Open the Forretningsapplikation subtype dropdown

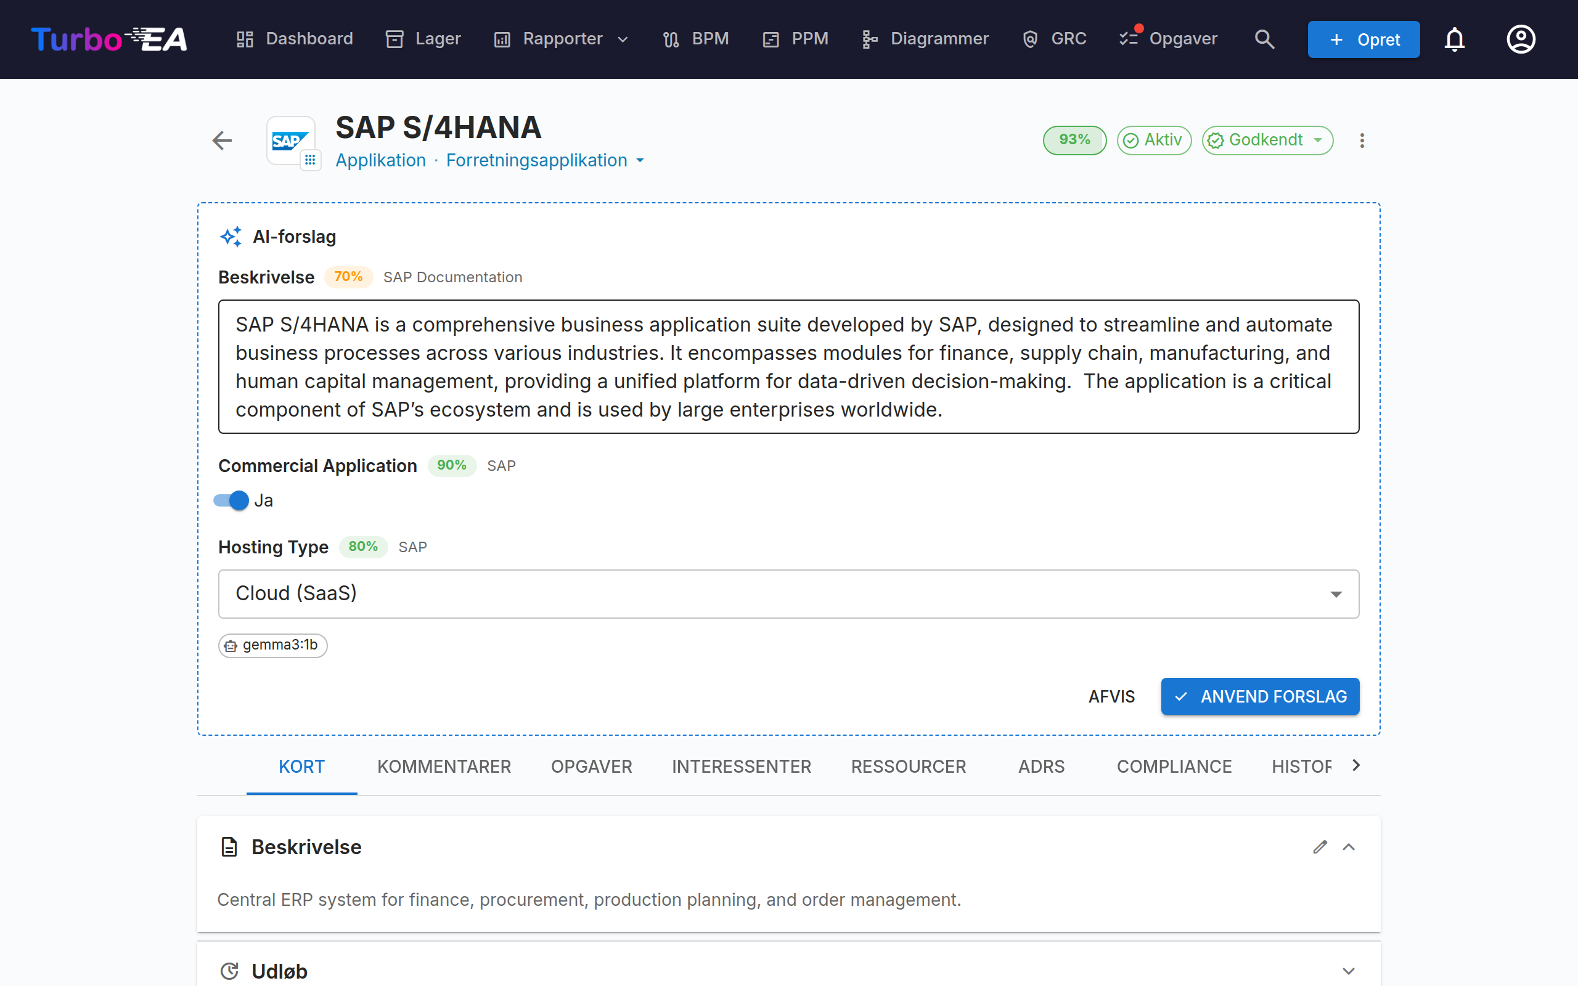pos(545,160)
